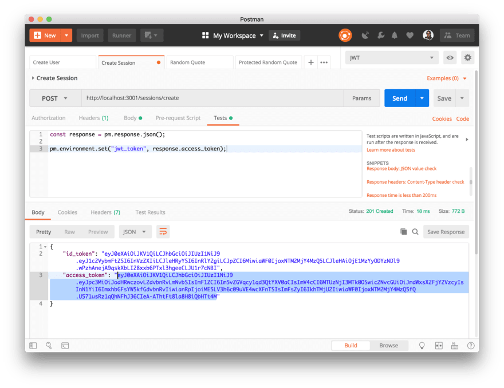The image size is (504, 388).
Task: Toggle word wrap in the response body
Action: click(x=163, y=232)
